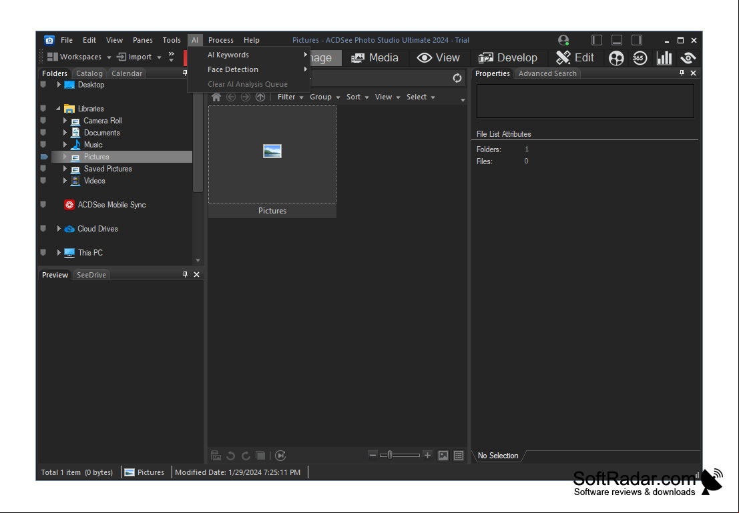Open the 365 mode icon
The image size is (739, 513).
coord(640,58)
